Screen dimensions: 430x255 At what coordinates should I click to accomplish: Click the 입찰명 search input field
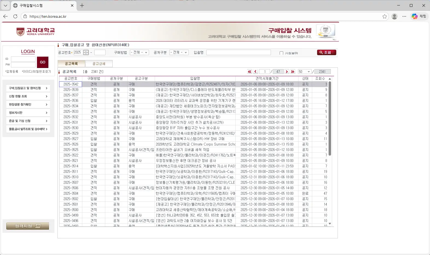click(x=239, y=52)
